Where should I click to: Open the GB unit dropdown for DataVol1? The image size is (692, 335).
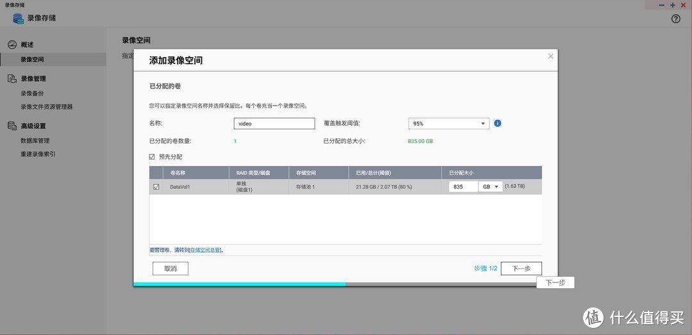point(490,186)
